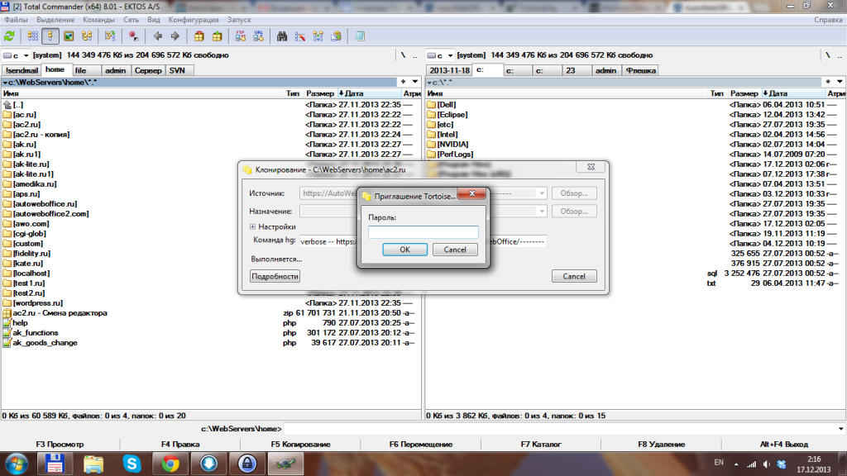Open the multi-rename tool icon
The image size is (847, 476).
pyautogui.click(x=299, y=36)
